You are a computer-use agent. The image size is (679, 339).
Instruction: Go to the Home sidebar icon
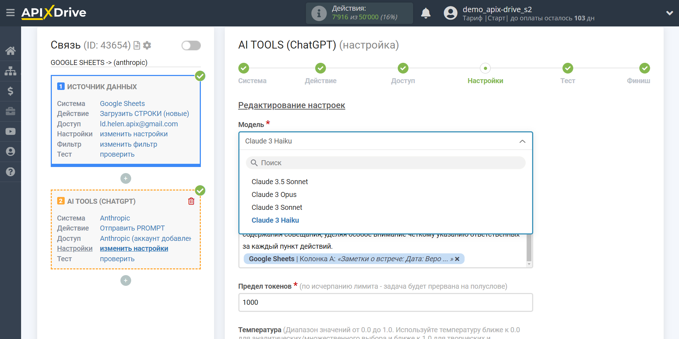[10, 51]
